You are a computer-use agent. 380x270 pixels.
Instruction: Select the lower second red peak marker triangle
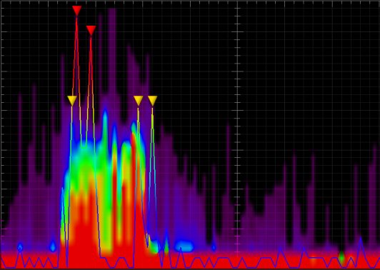[91, 30]
